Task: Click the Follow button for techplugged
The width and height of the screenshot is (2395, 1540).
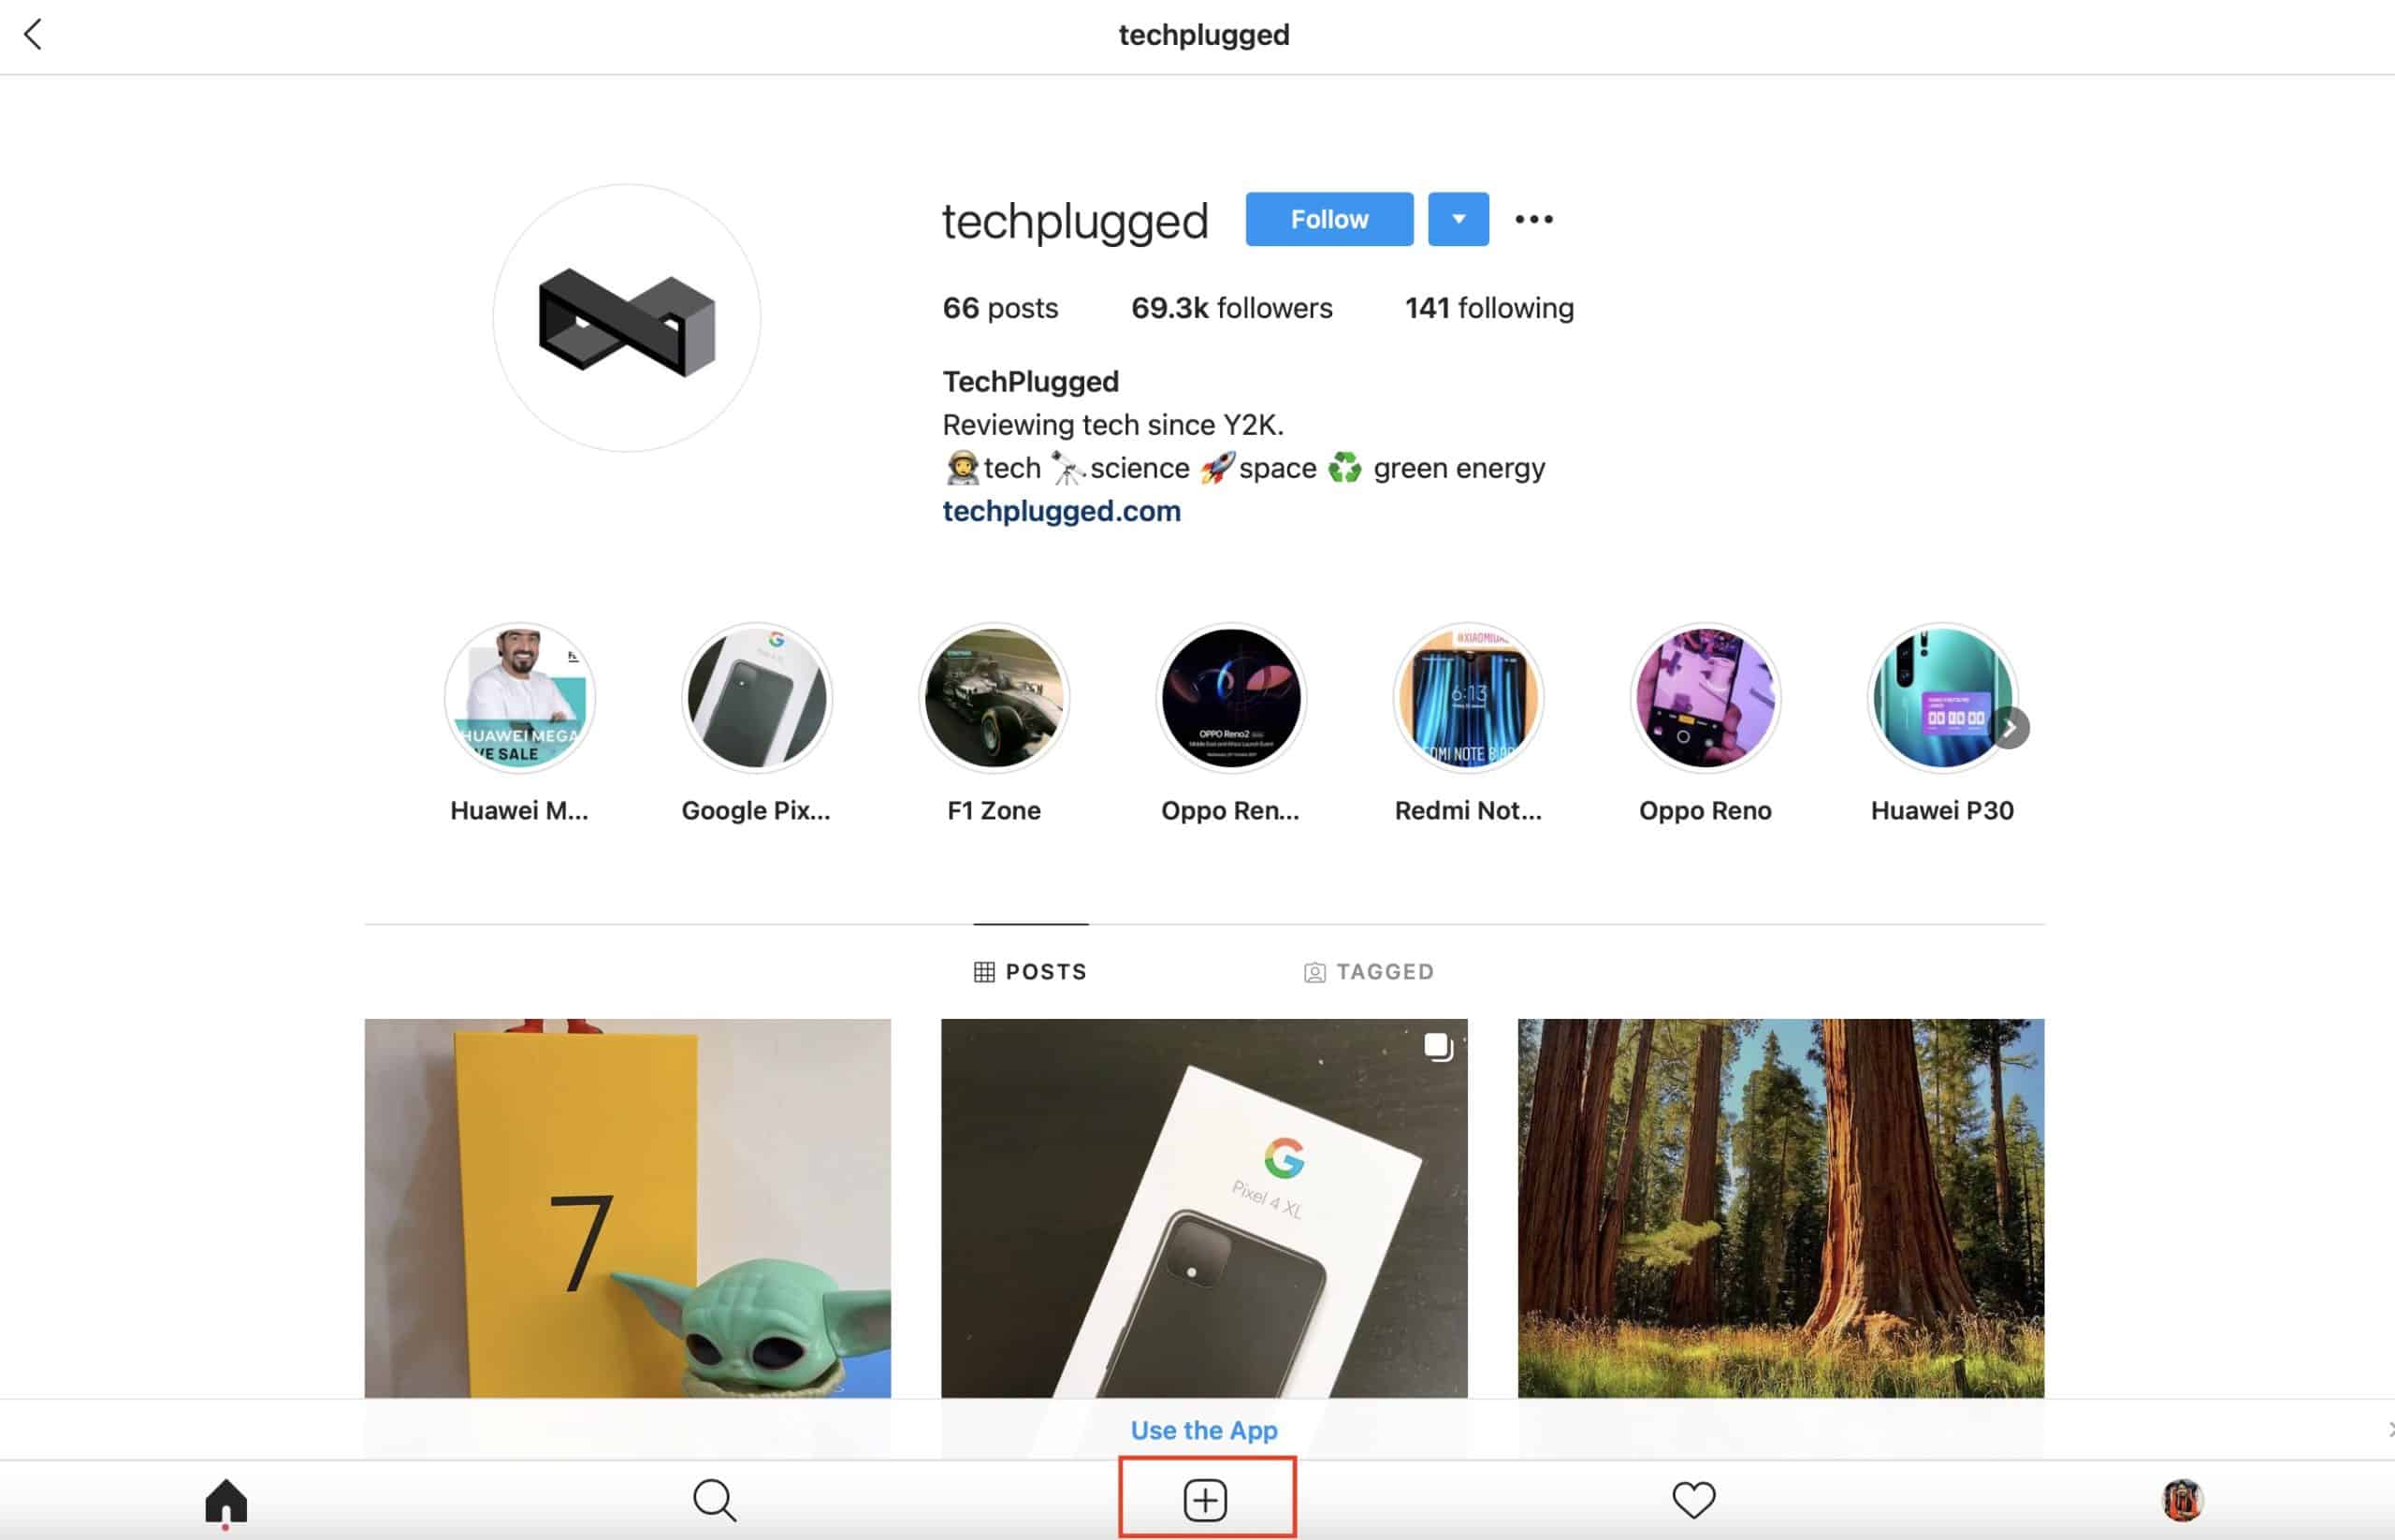Action: [x=1330, y=218]
